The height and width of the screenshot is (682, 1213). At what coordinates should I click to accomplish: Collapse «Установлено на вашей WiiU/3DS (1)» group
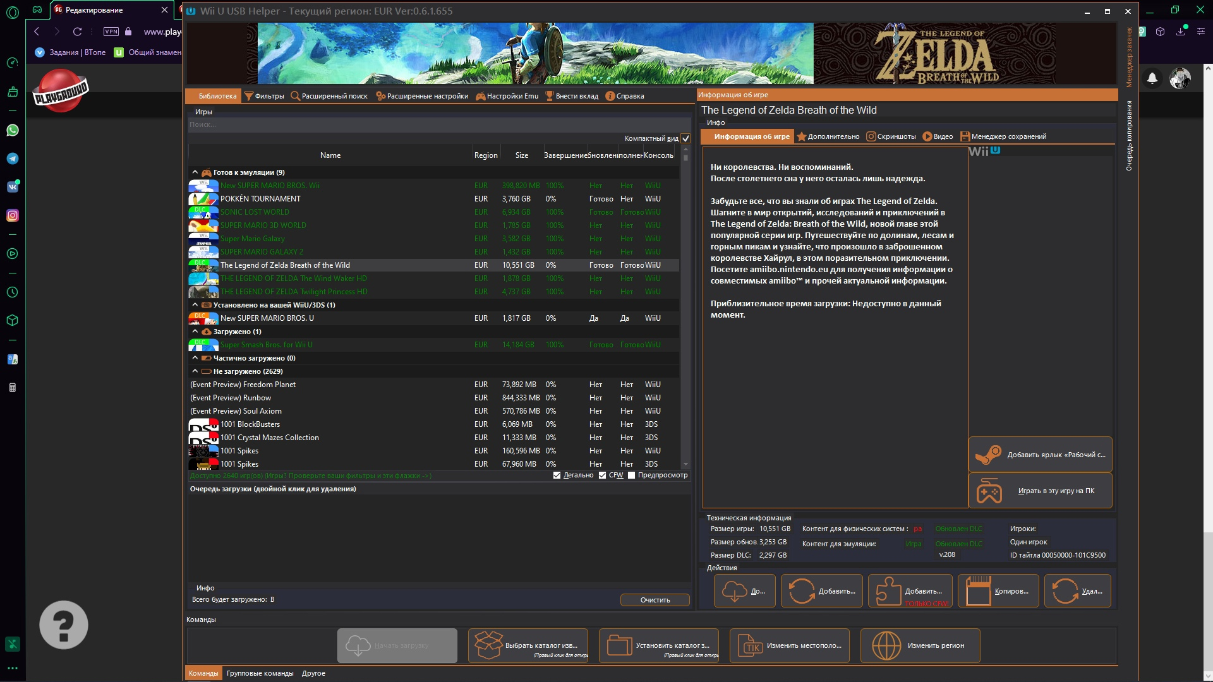[195, 305]
